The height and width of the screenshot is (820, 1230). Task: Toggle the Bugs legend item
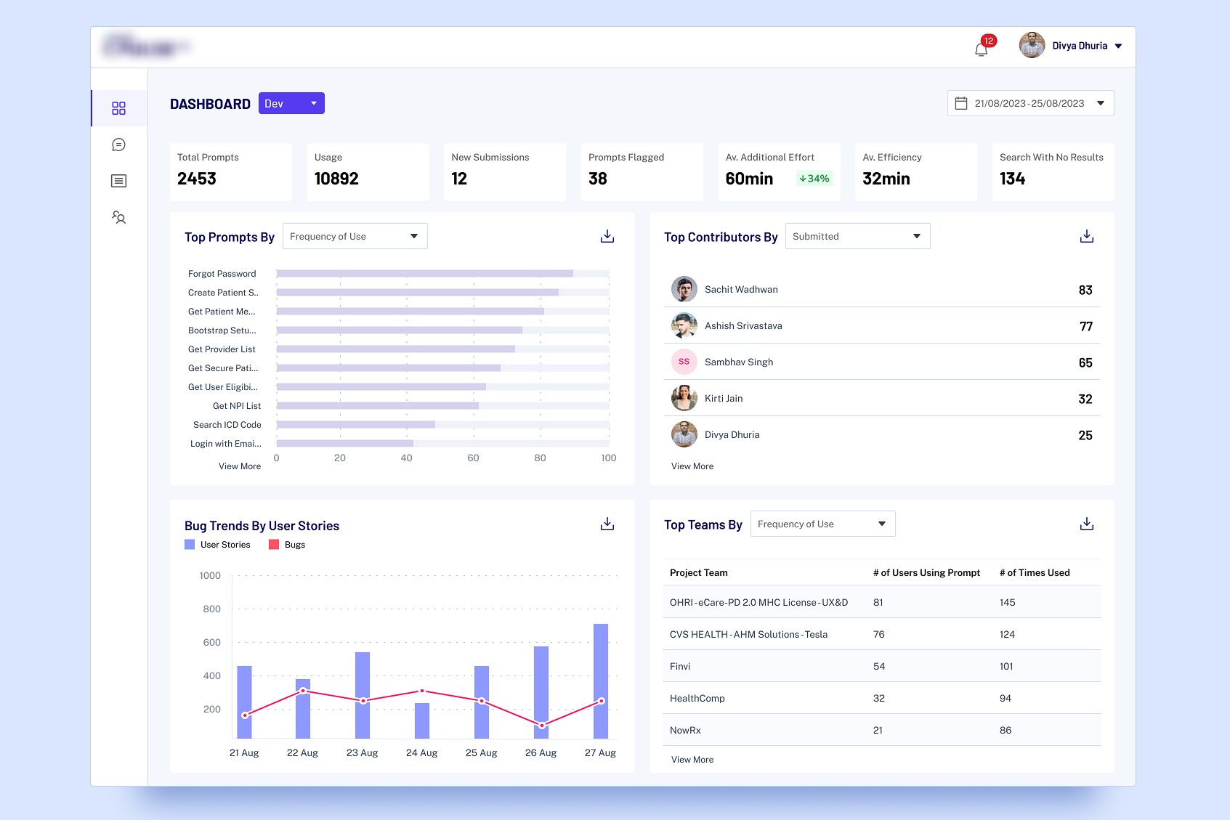click(x=287, y=545)
